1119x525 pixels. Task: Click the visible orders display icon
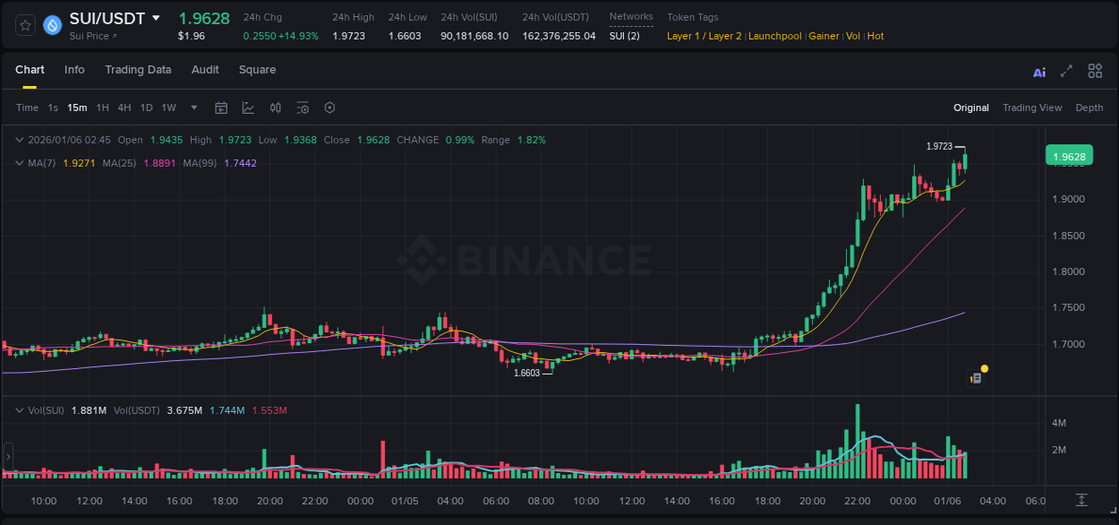pos(303,108)
